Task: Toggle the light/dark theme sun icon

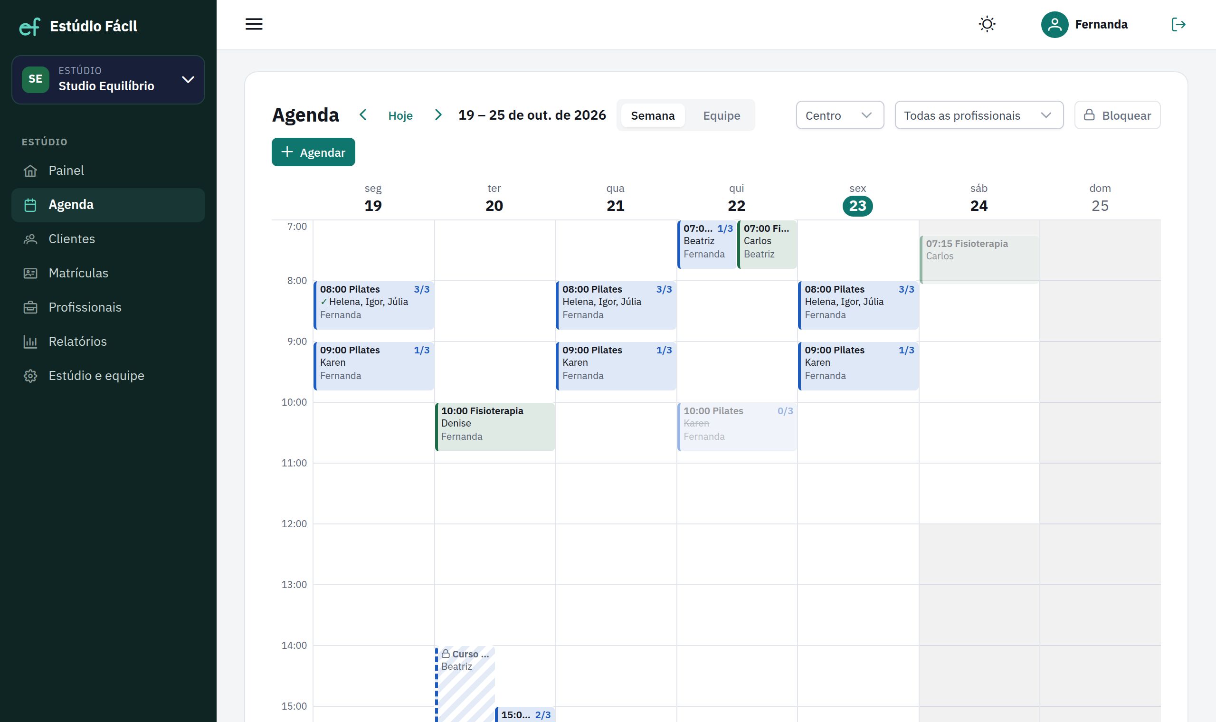Action: (987, 24)
